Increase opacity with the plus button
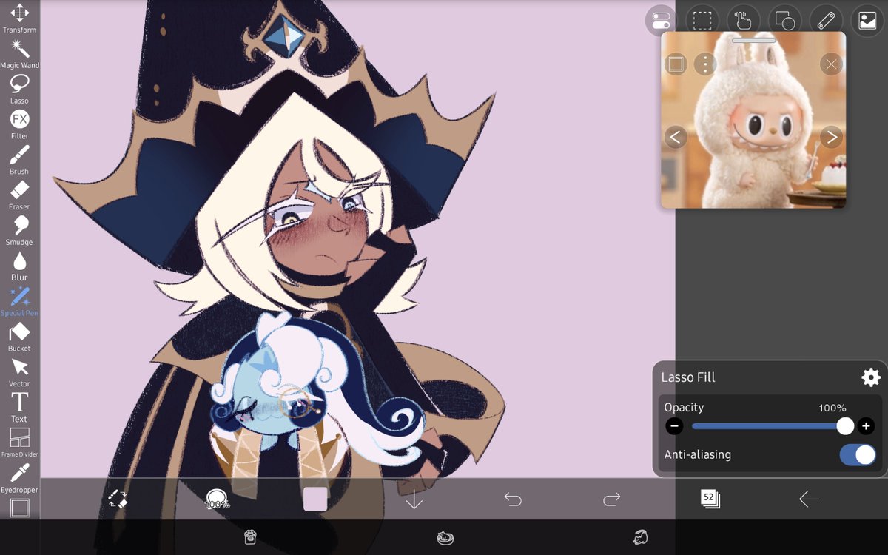 pos(866,426)
